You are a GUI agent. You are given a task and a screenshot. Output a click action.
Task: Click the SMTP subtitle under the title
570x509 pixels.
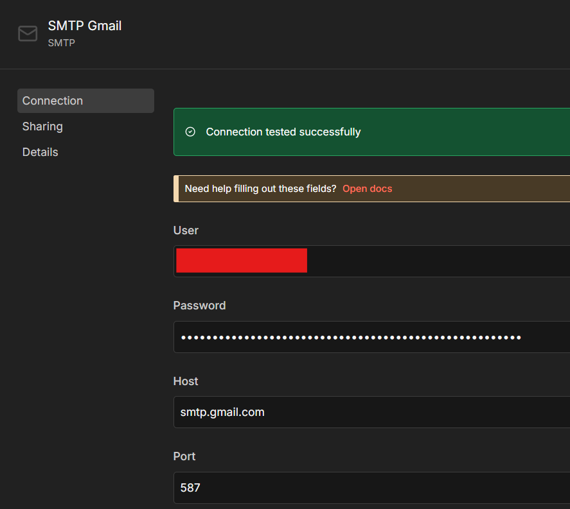coord(62,43)
